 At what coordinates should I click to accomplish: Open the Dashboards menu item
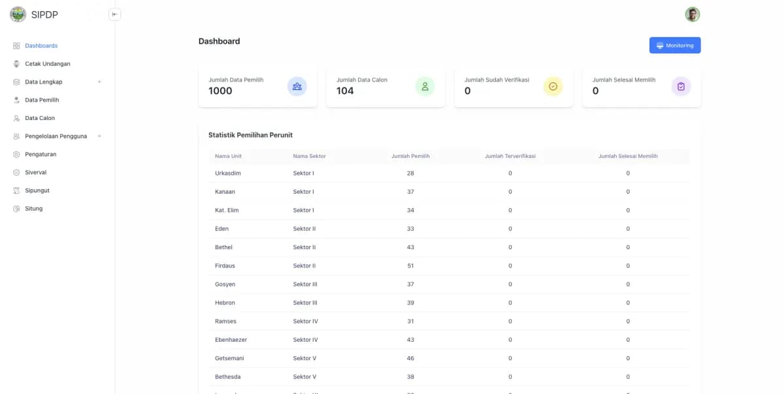pyautogui.click(x=41, y=46)
